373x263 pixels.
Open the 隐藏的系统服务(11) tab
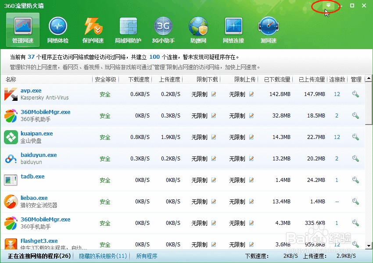(x=102, y=256)
